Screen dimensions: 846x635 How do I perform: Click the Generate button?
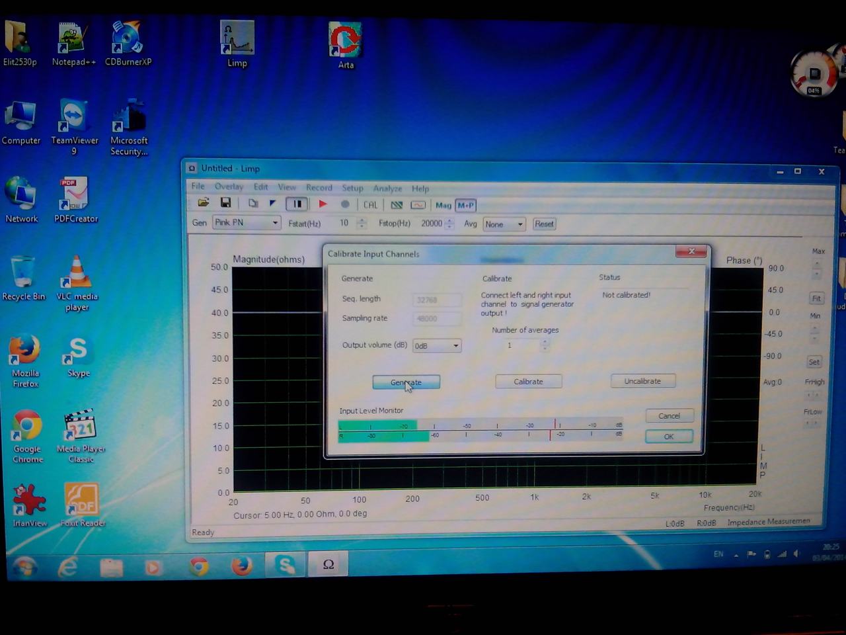pyautogui.click(x=406, y=382)
